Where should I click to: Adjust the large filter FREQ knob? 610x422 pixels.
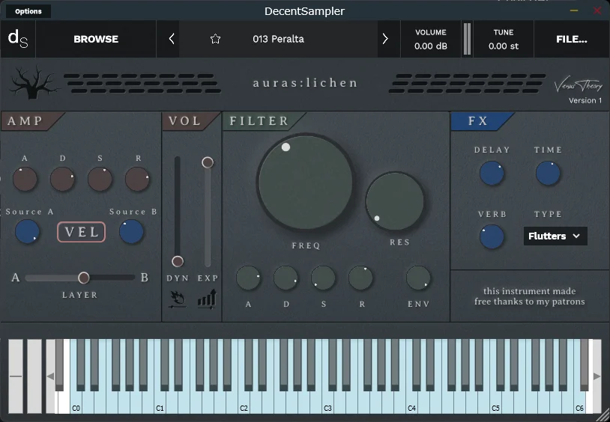[x=306, y=183]
